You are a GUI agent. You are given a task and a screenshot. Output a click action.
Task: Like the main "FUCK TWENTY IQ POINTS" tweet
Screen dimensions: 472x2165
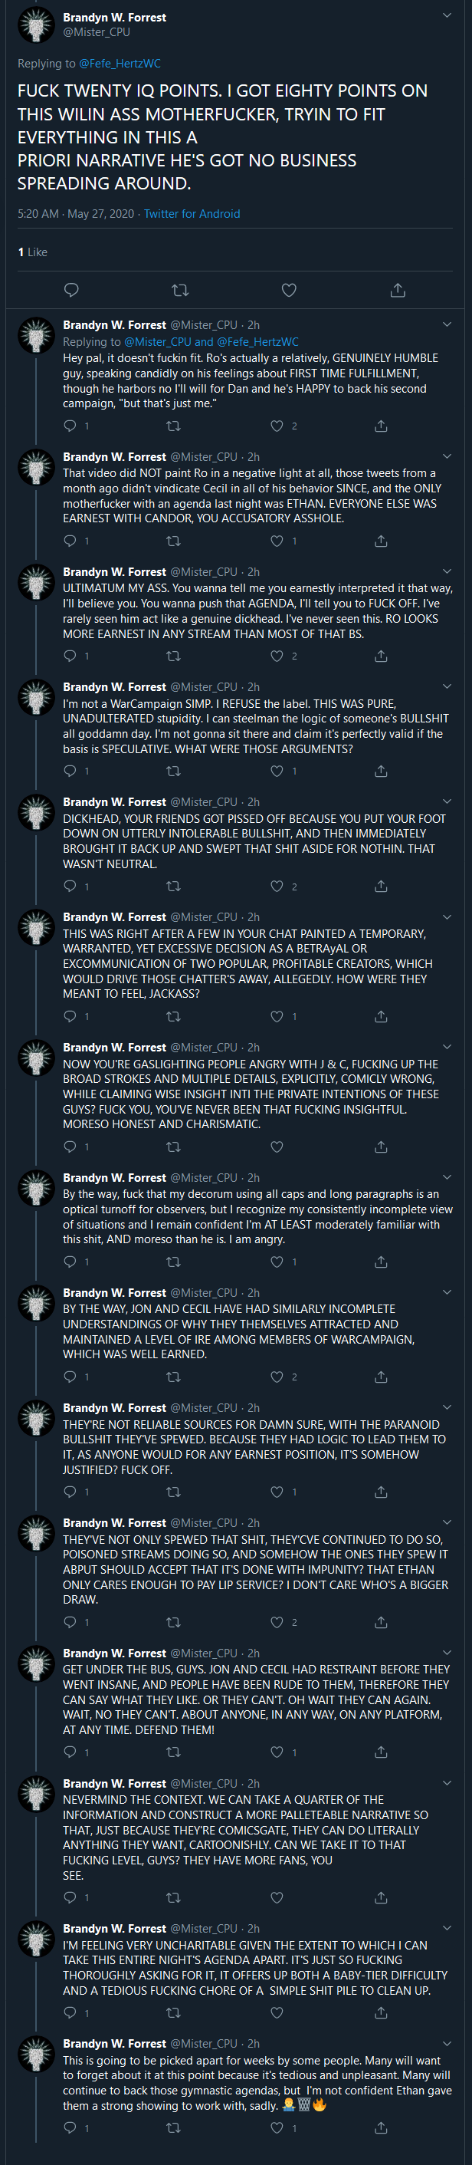pos(289,290)
